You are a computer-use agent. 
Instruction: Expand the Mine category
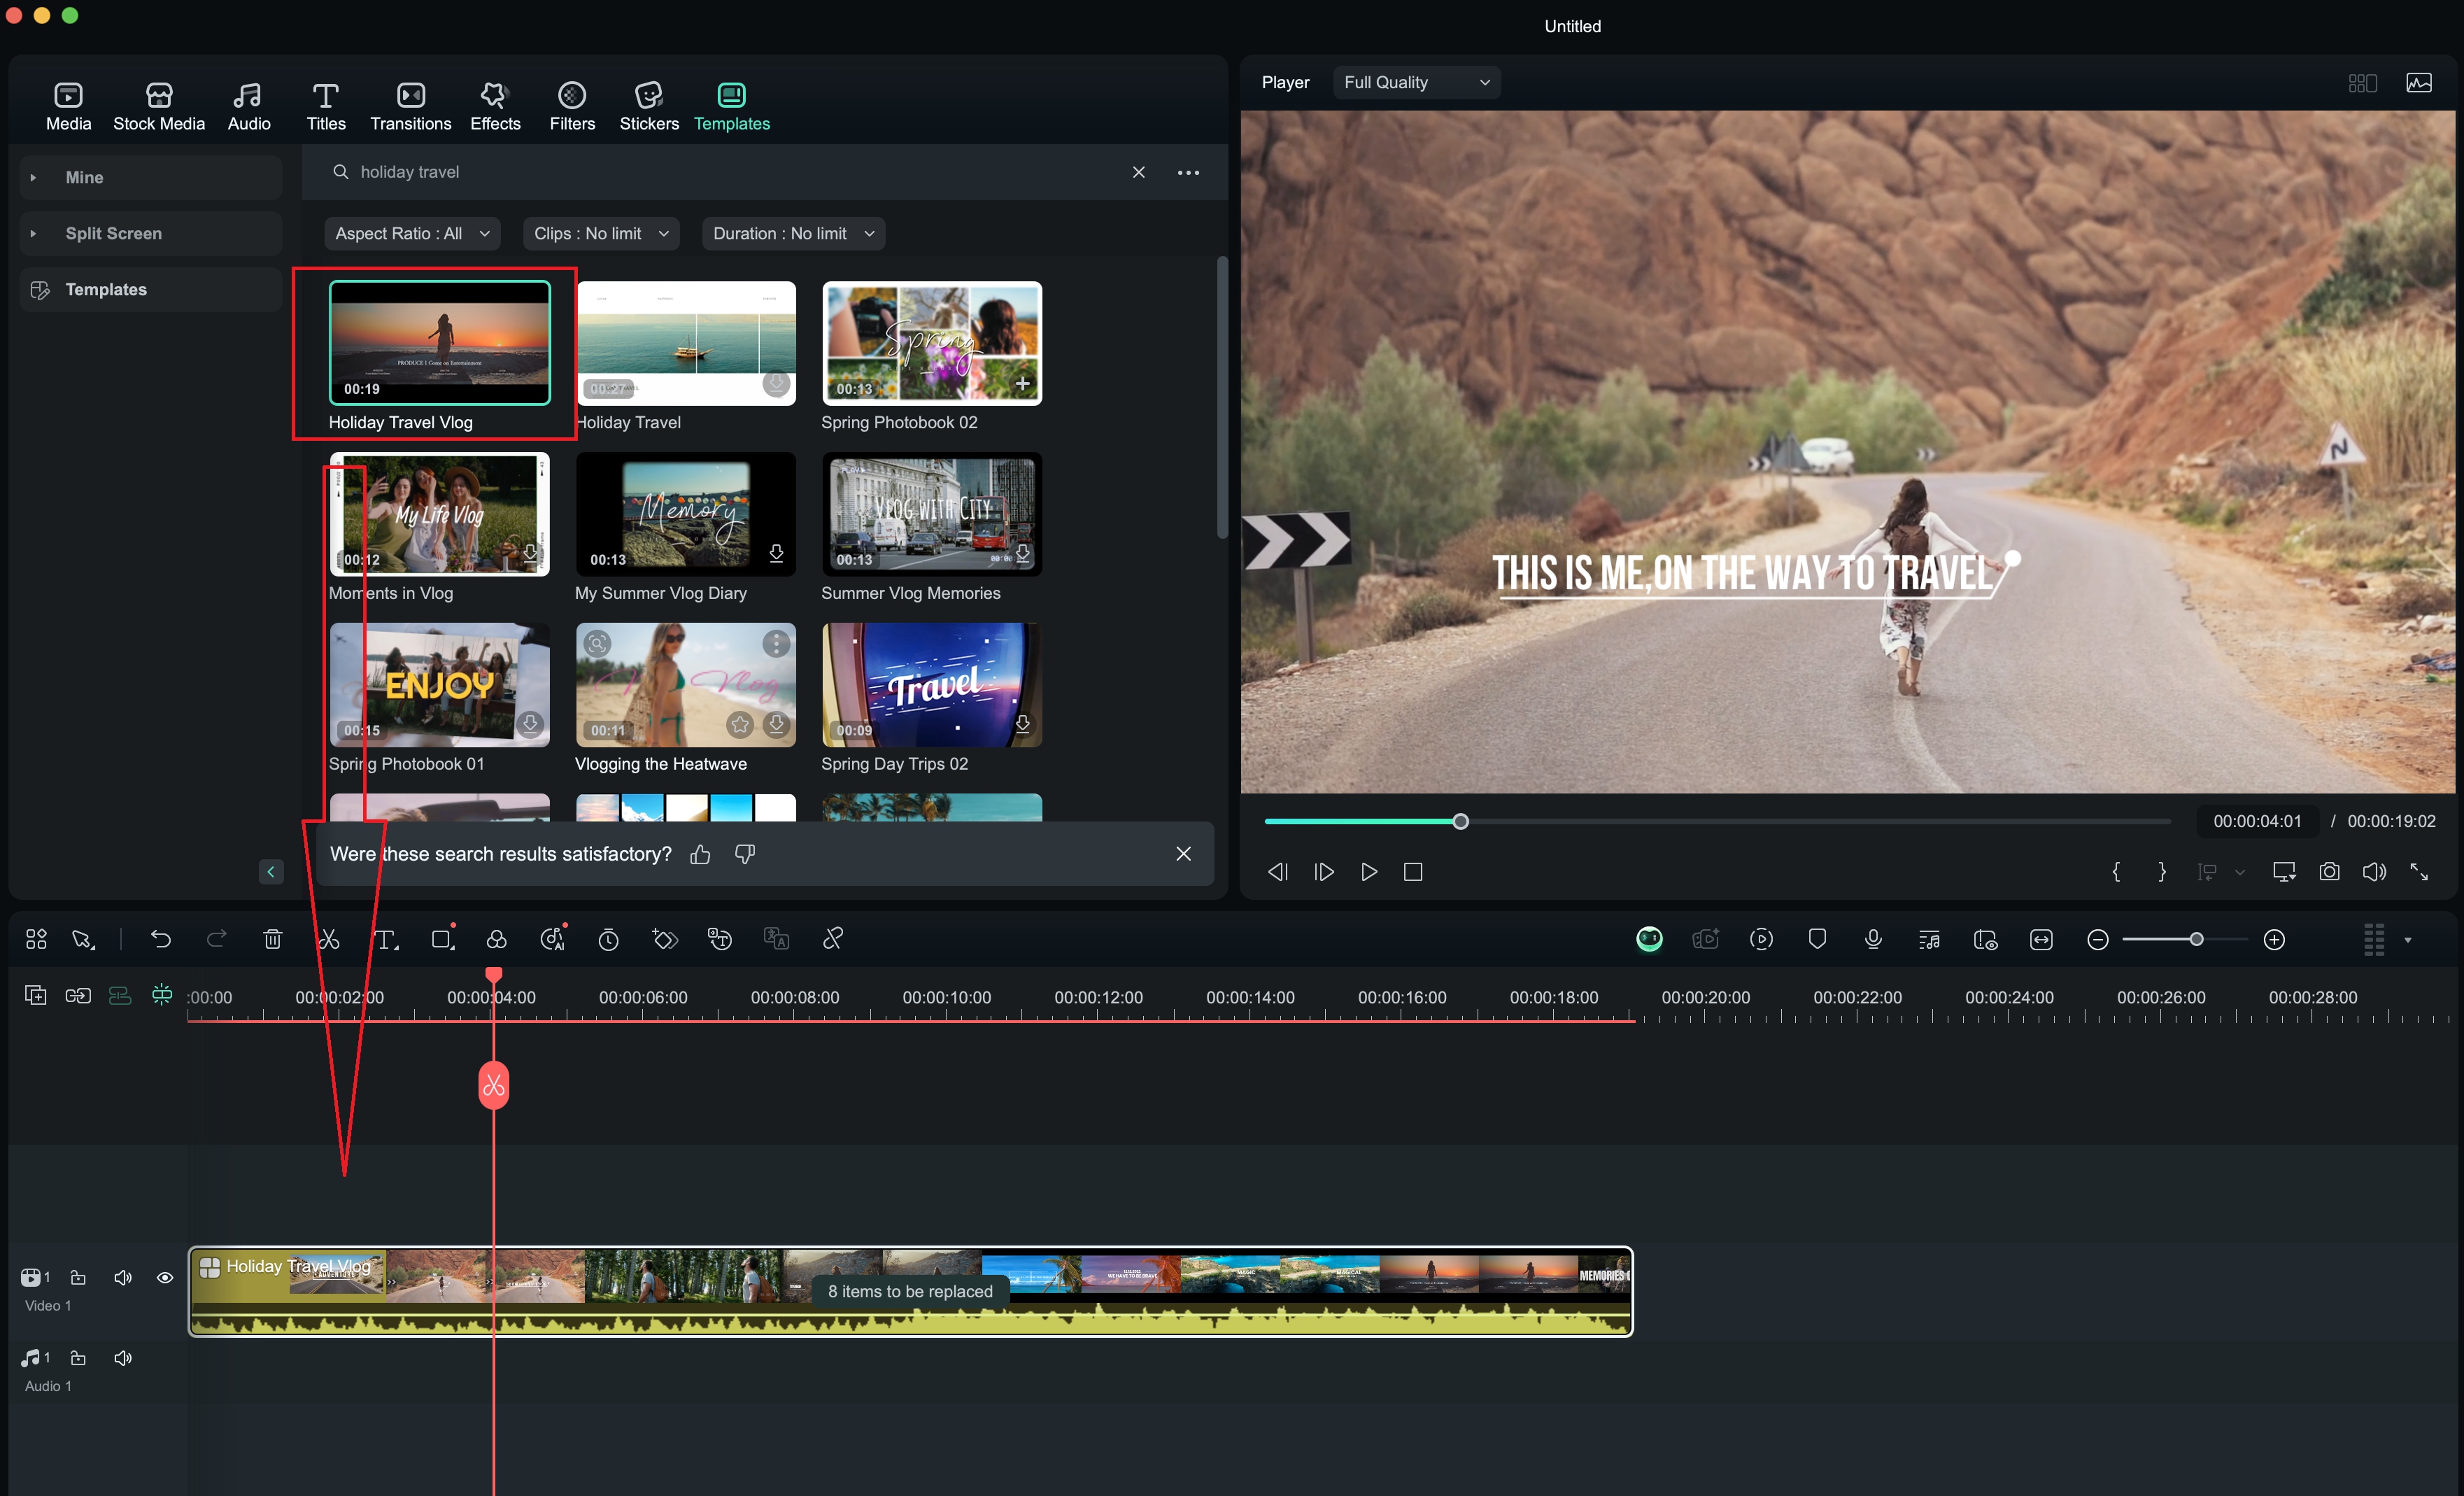click(x=150, y=177)
